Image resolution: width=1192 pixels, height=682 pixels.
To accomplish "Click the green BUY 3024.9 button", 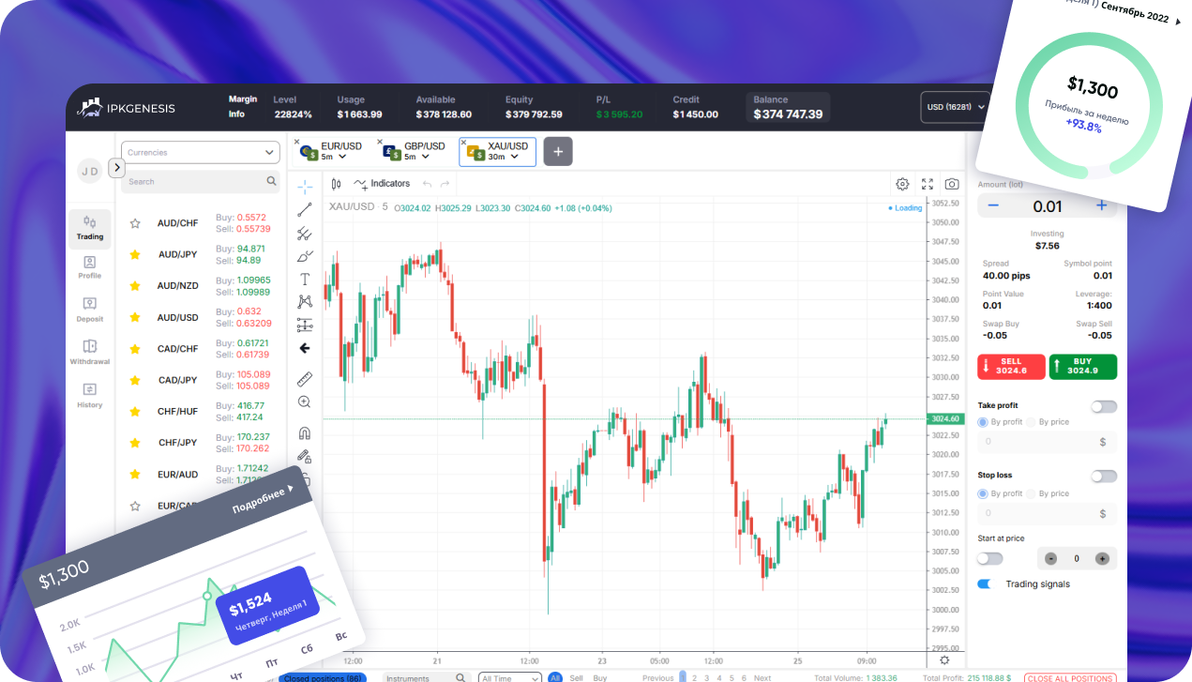I will 1083,367.
